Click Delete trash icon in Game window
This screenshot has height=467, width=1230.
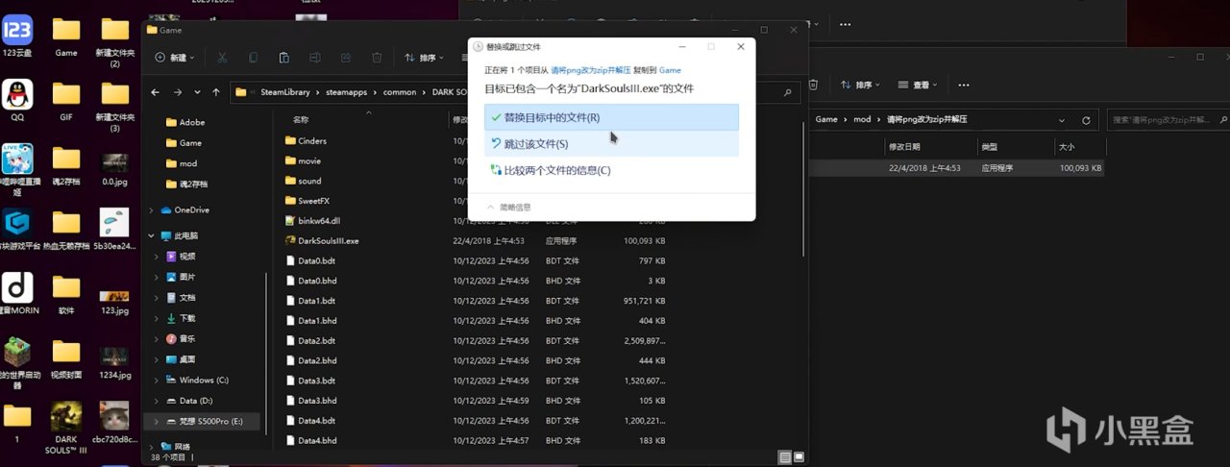377,58
